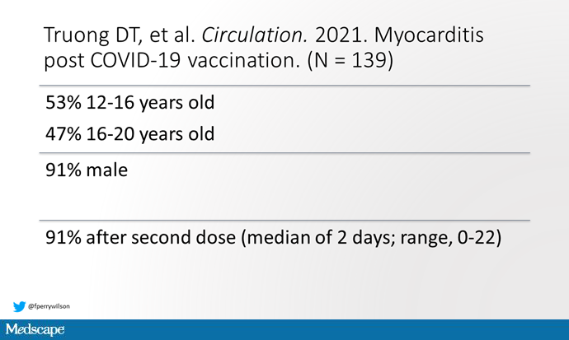
Task: Click the year 2021 in citation
Action: click(341, 35)
